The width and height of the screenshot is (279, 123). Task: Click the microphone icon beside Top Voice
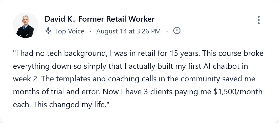click(x=48, y=31)
